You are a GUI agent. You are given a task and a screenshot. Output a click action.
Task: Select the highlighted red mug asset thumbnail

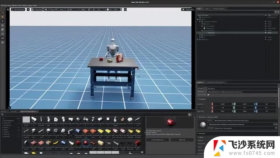click(x=85, y=143)
